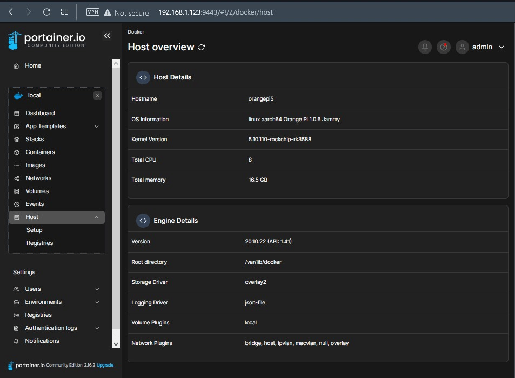Expand the Environments settings submenu
This screenshot has width=515, height=378.
[97, 302]
